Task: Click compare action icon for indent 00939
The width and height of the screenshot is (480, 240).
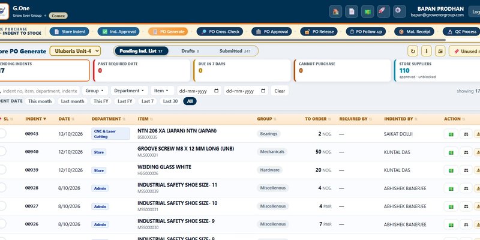Action: click(x=466, y=170)
